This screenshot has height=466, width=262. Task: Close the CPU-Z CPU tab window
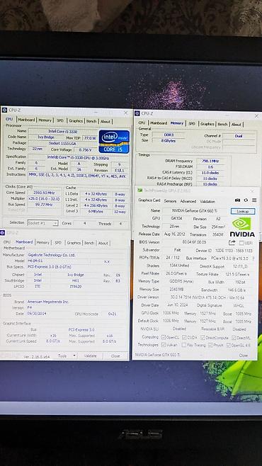click(125, 113)
